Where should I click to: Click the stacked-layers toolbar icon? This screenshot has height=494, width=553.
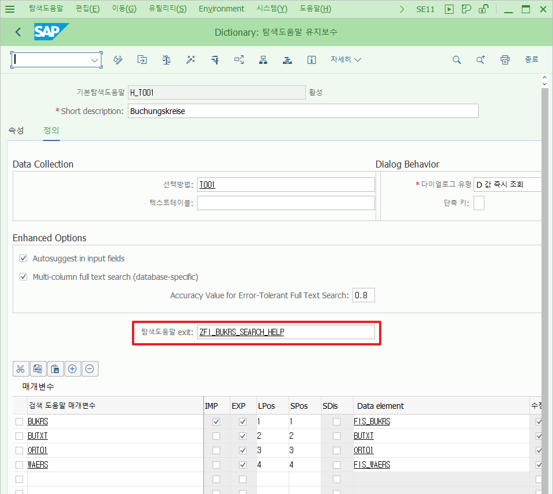[287, 59]
